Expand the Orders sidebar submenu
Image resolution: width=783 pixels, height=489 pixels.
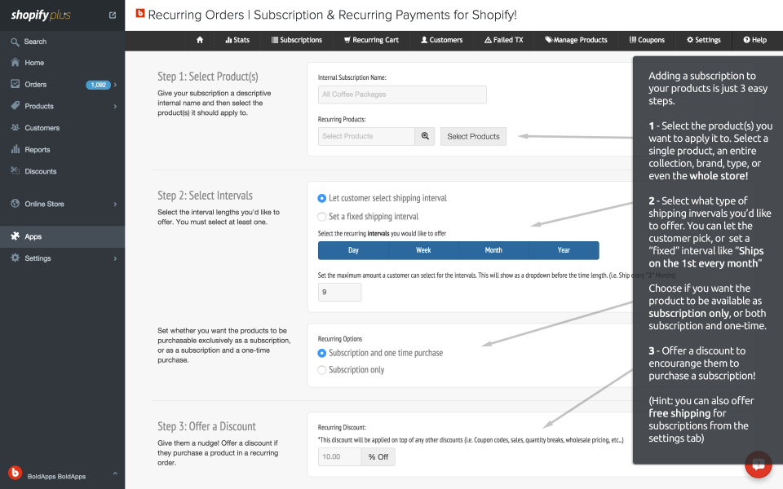[x=116, y=85]
